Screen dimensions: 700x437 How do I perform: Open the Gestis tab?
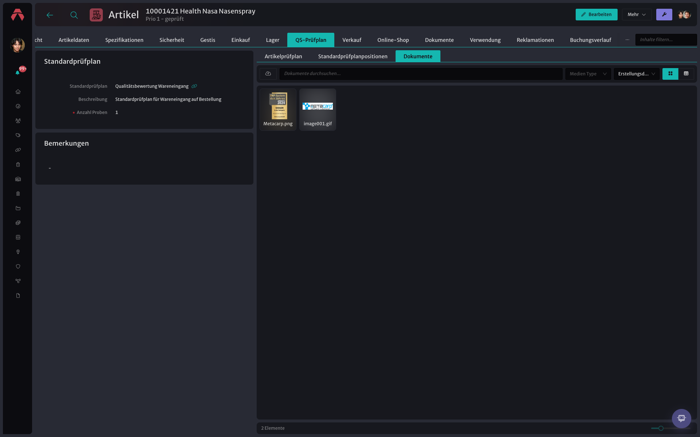[208, 40]
